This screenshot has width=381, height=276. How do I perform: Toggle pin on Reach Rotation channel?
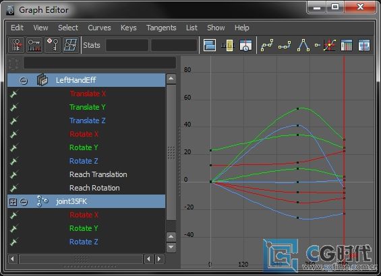click(13, 188)
